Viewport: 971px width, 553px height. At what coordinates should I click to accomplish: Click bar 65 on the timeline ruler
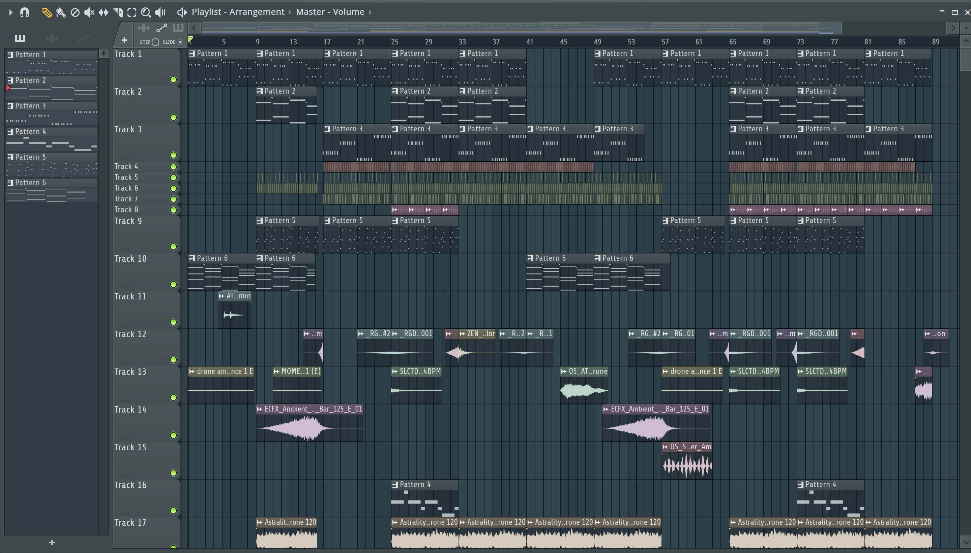point(733,42)
